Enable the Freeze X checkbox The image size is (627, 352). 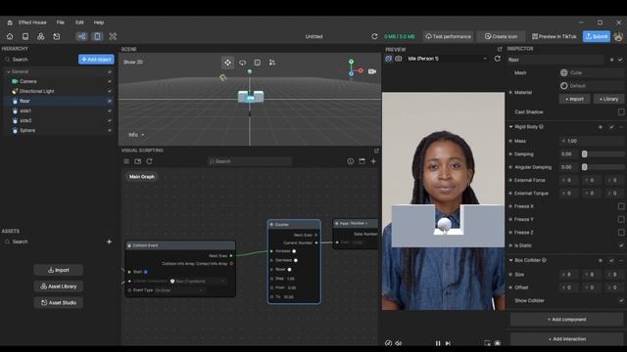point(620,206)
